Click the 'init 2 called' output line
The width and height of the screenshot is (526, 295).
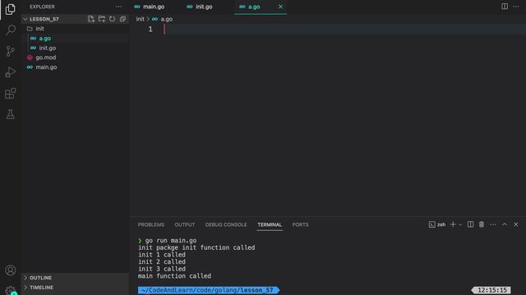(162, 262)
